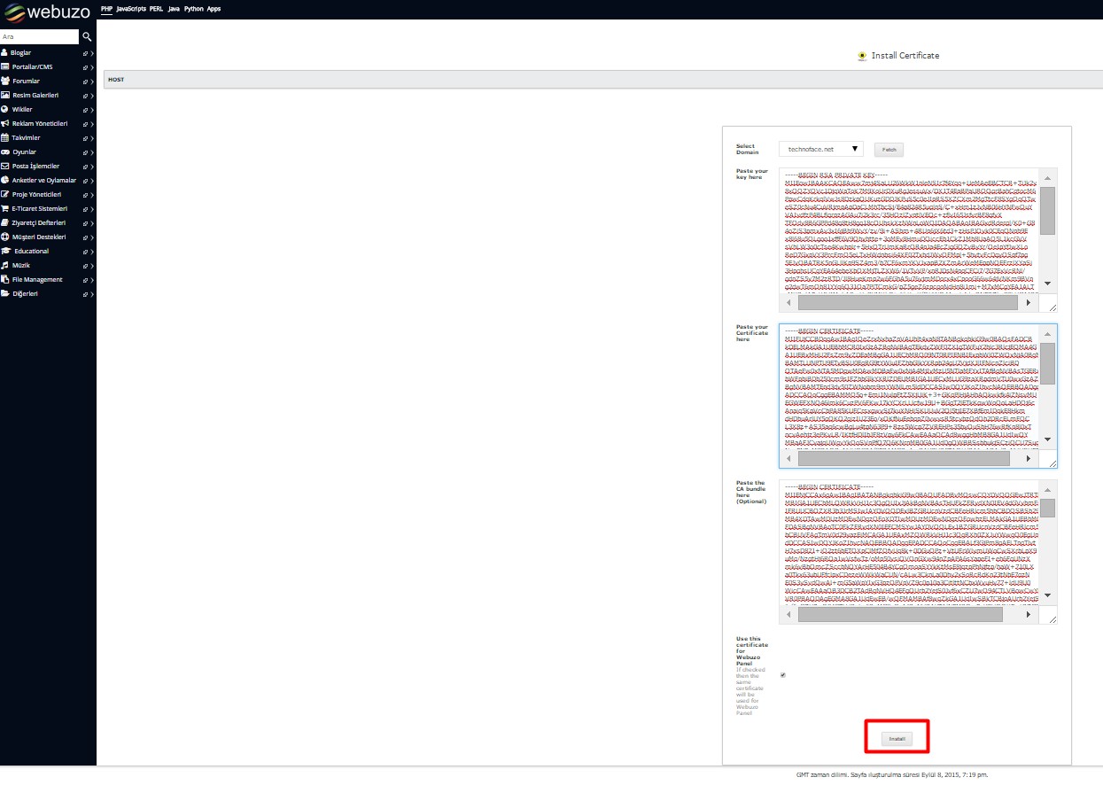Click the Bloglar person icon
The image size is (1103, 785).
click(x=4, y=52)
